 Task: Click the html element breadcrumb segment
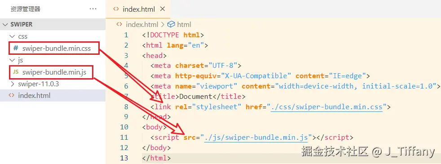pos(184,24)
